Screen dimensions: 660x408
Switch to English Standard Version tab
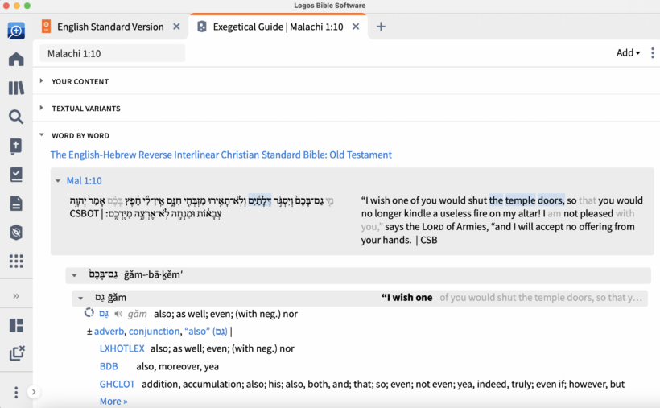110,27
